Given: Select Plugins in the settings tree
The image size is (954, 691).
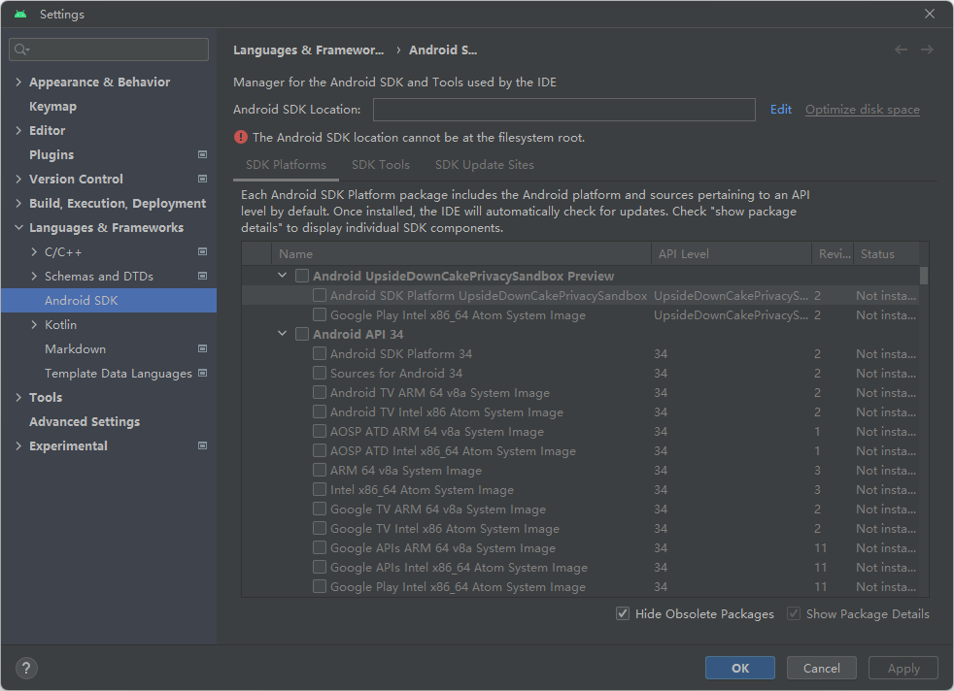Looking at the screenshot, I should point(51,155).
